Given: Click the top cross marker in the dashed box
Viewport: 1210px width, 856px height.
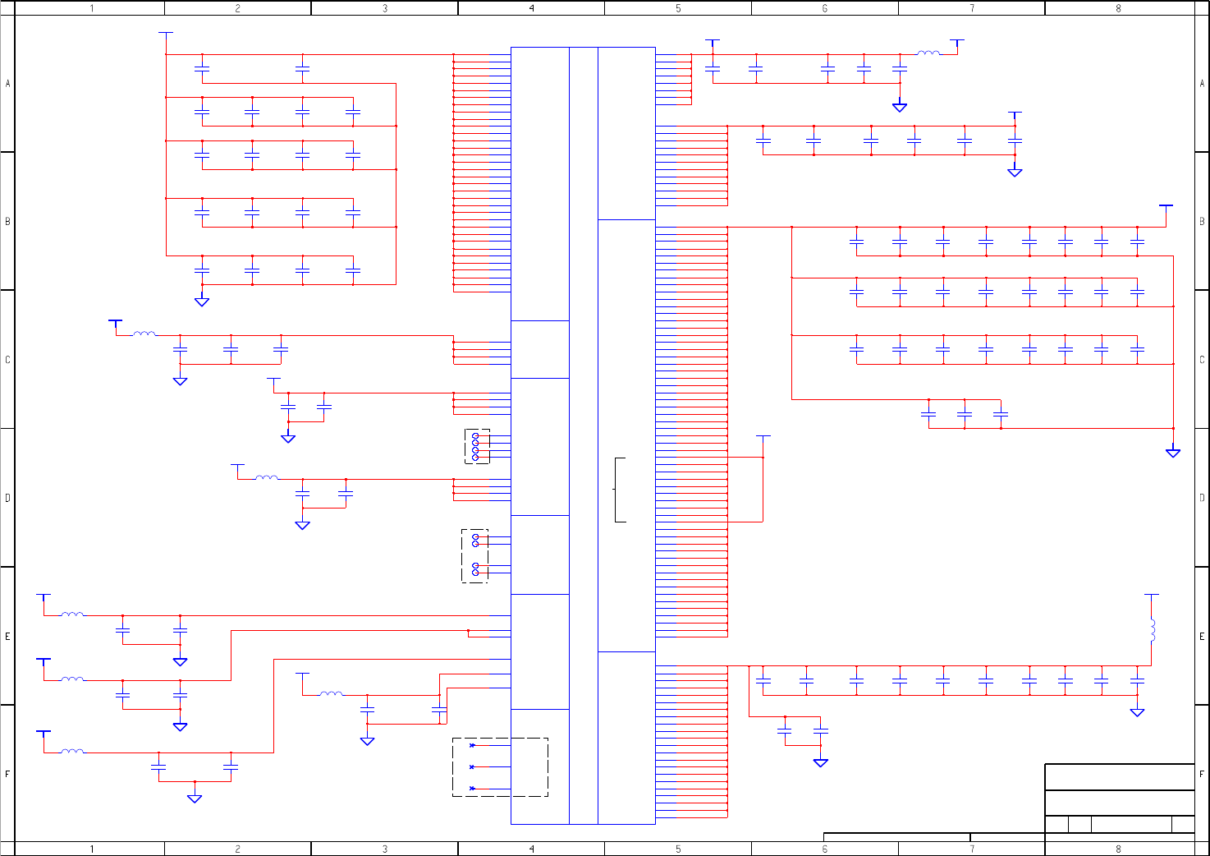Looking at the screenshot, I should pos(472,745).
